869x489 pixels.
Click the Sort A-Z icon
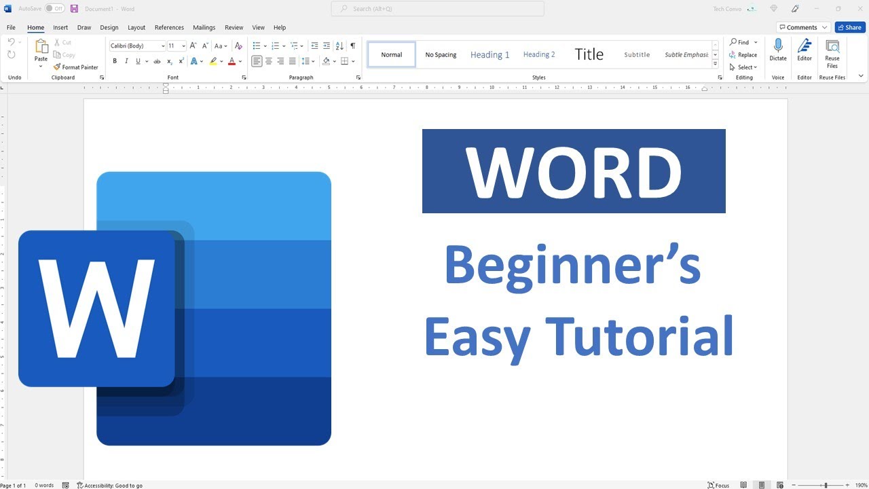click(339, 46)
